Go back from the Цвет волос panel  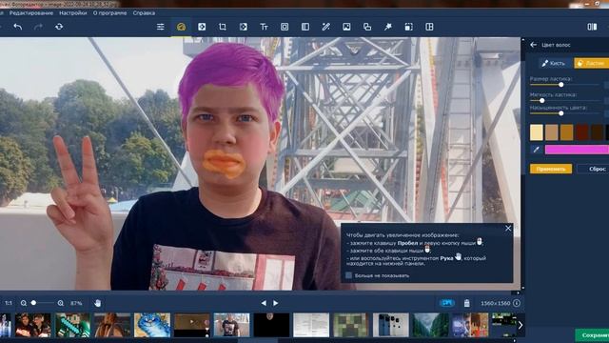click(533, 45)
